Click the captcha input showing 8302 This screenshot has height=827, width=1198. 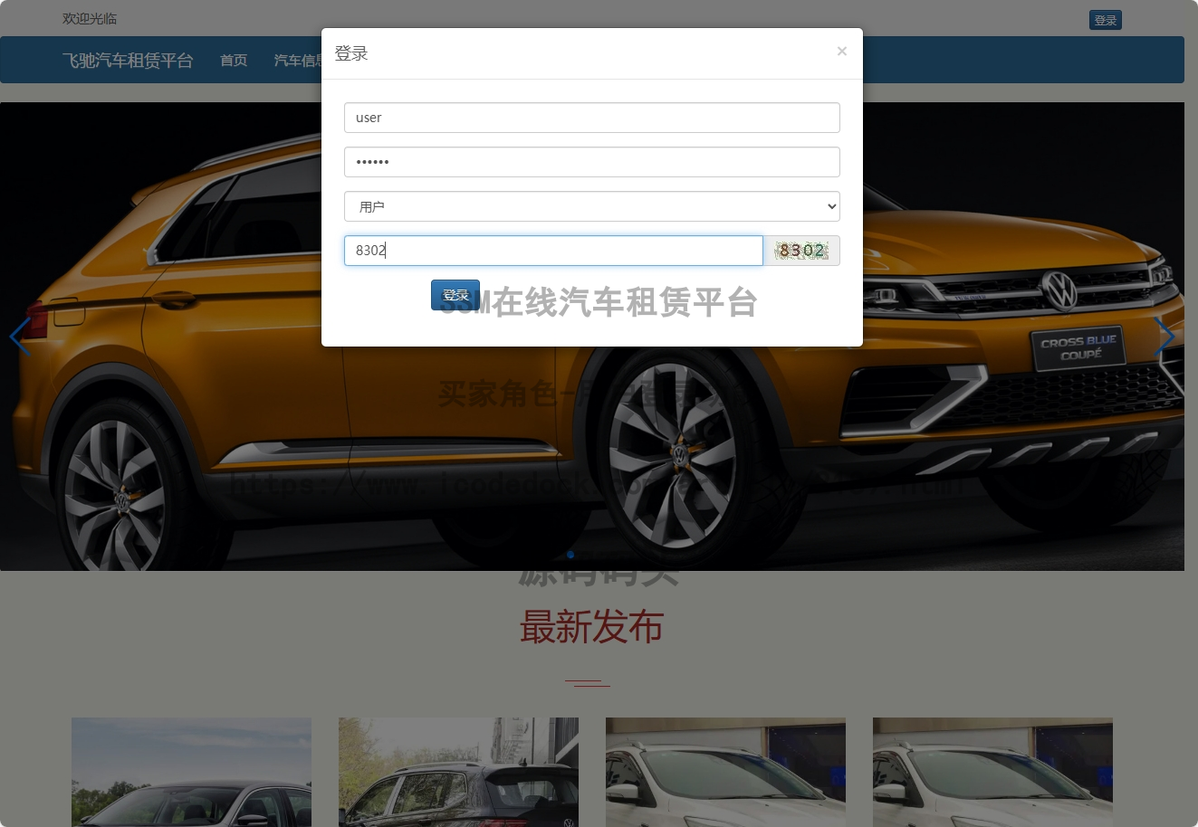coord(553,251)
